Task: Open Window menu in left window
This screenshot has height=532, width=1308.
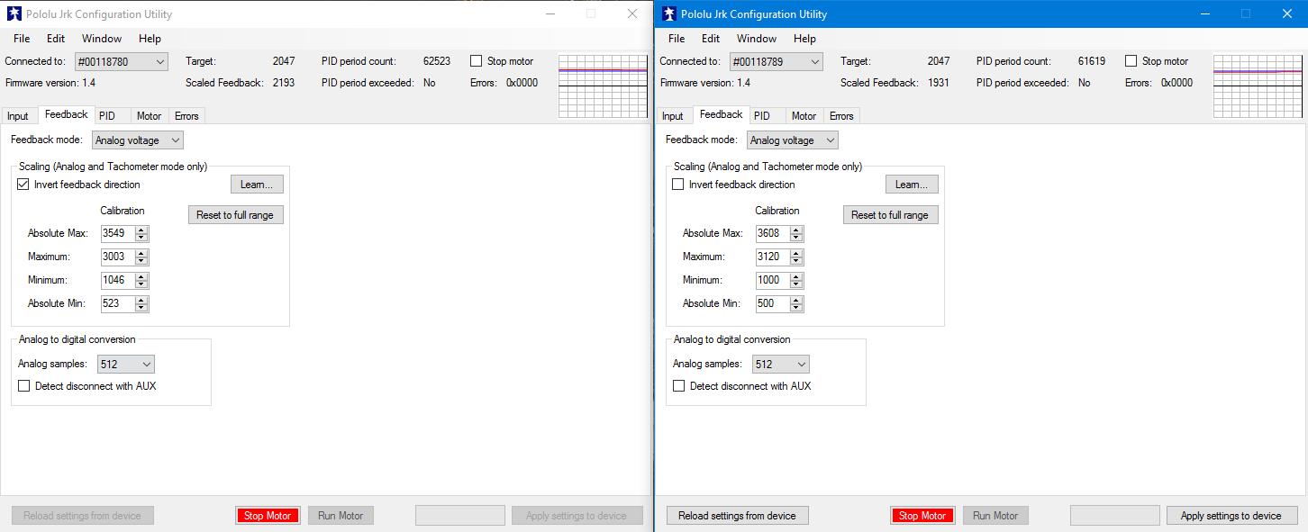Action: [102, 39]
